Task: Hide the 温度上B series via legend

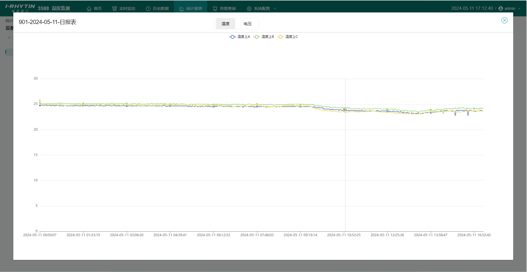Action: pos(264,37)
